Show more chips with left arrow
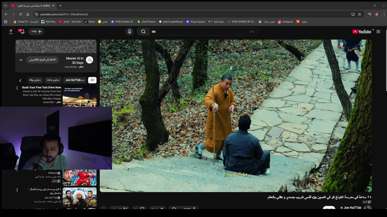387x217 pixels. [20, 80]
